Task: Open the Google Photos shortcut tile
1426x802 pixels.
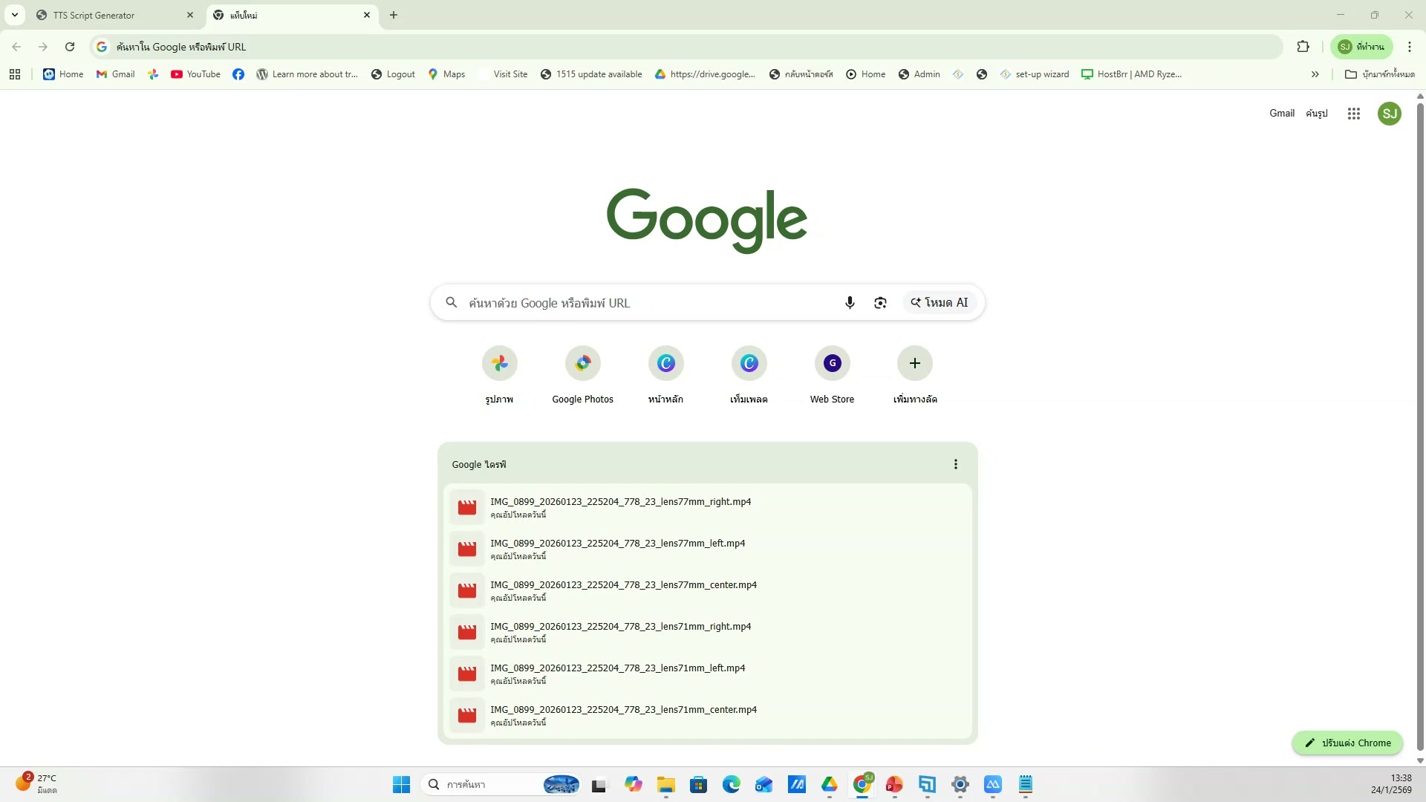Action: (582, 364)
